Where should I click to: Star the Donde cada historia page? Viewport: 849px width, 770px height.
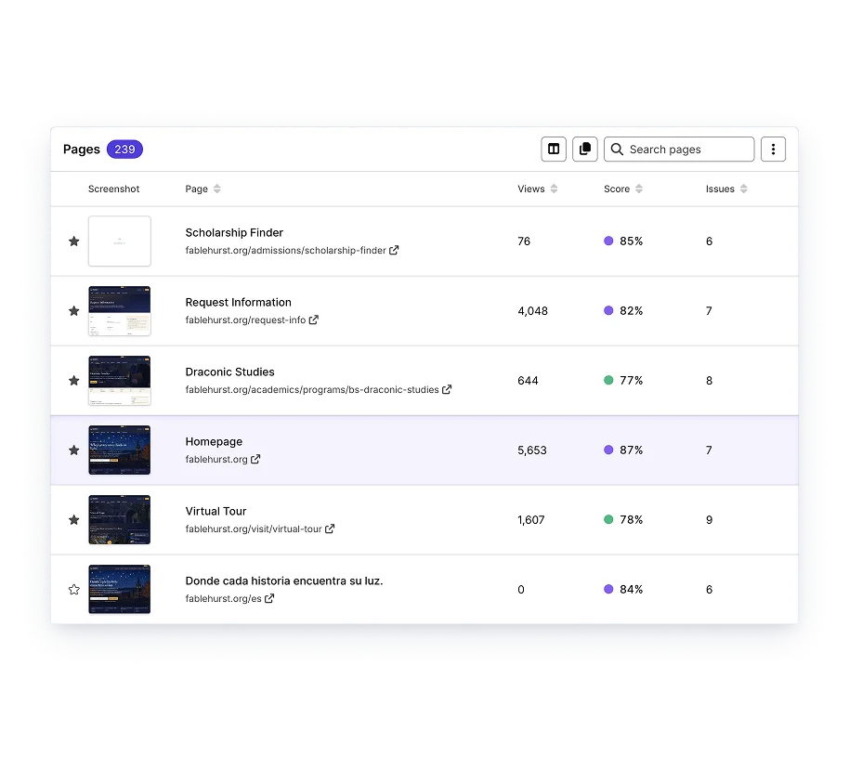(74, 589)
